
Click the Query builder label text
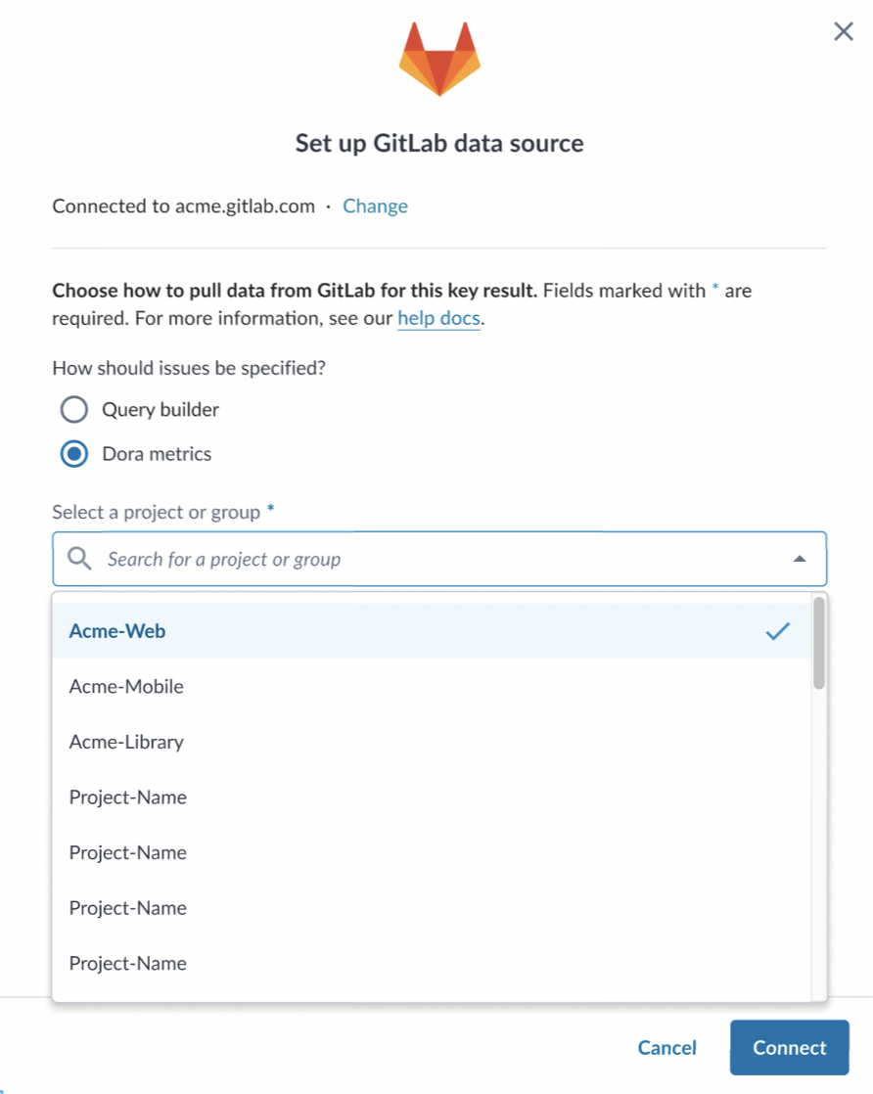click(161, 410)
